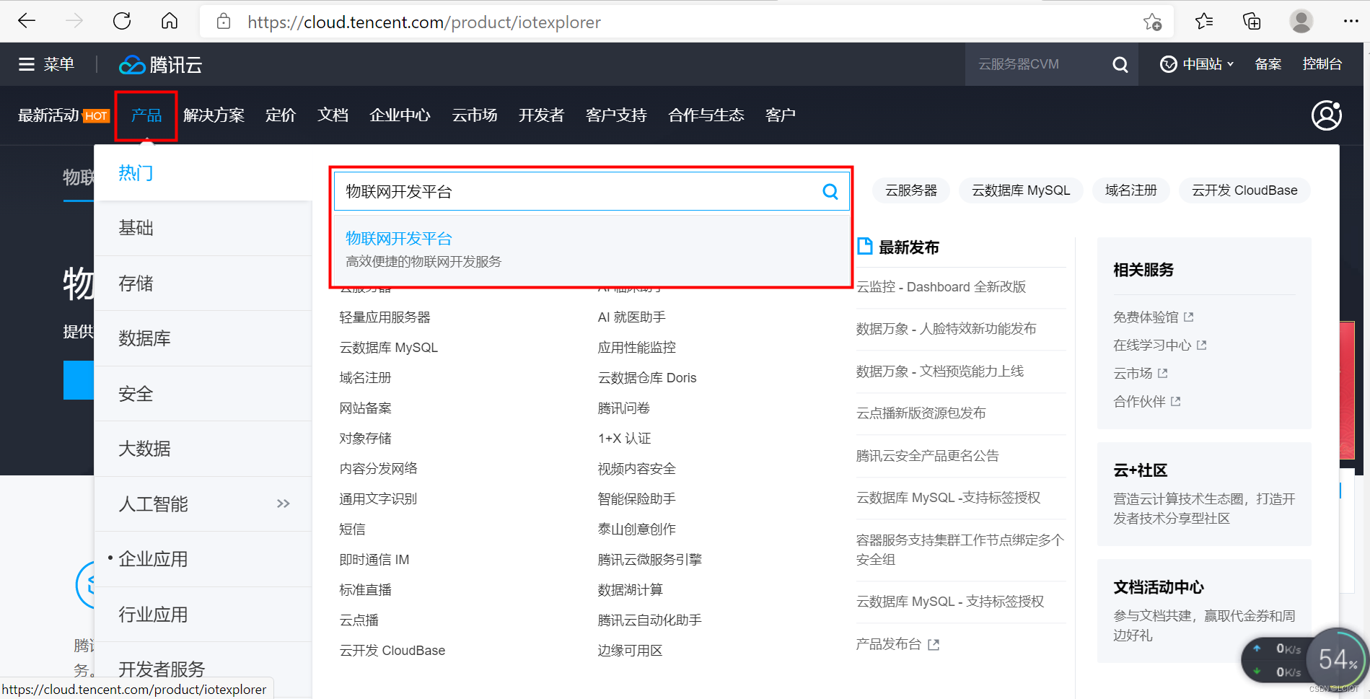Screen dimensions: 1370x699
Task: Open the 合作与生态 navigation item
Action: click(706, 115)
